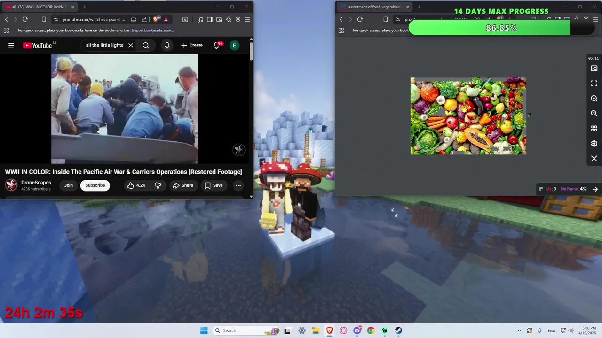The height and width of the screenshot is (338, 602).
Task: Switch to the WWII IN COLOR tab
Action: pos(40,7)
